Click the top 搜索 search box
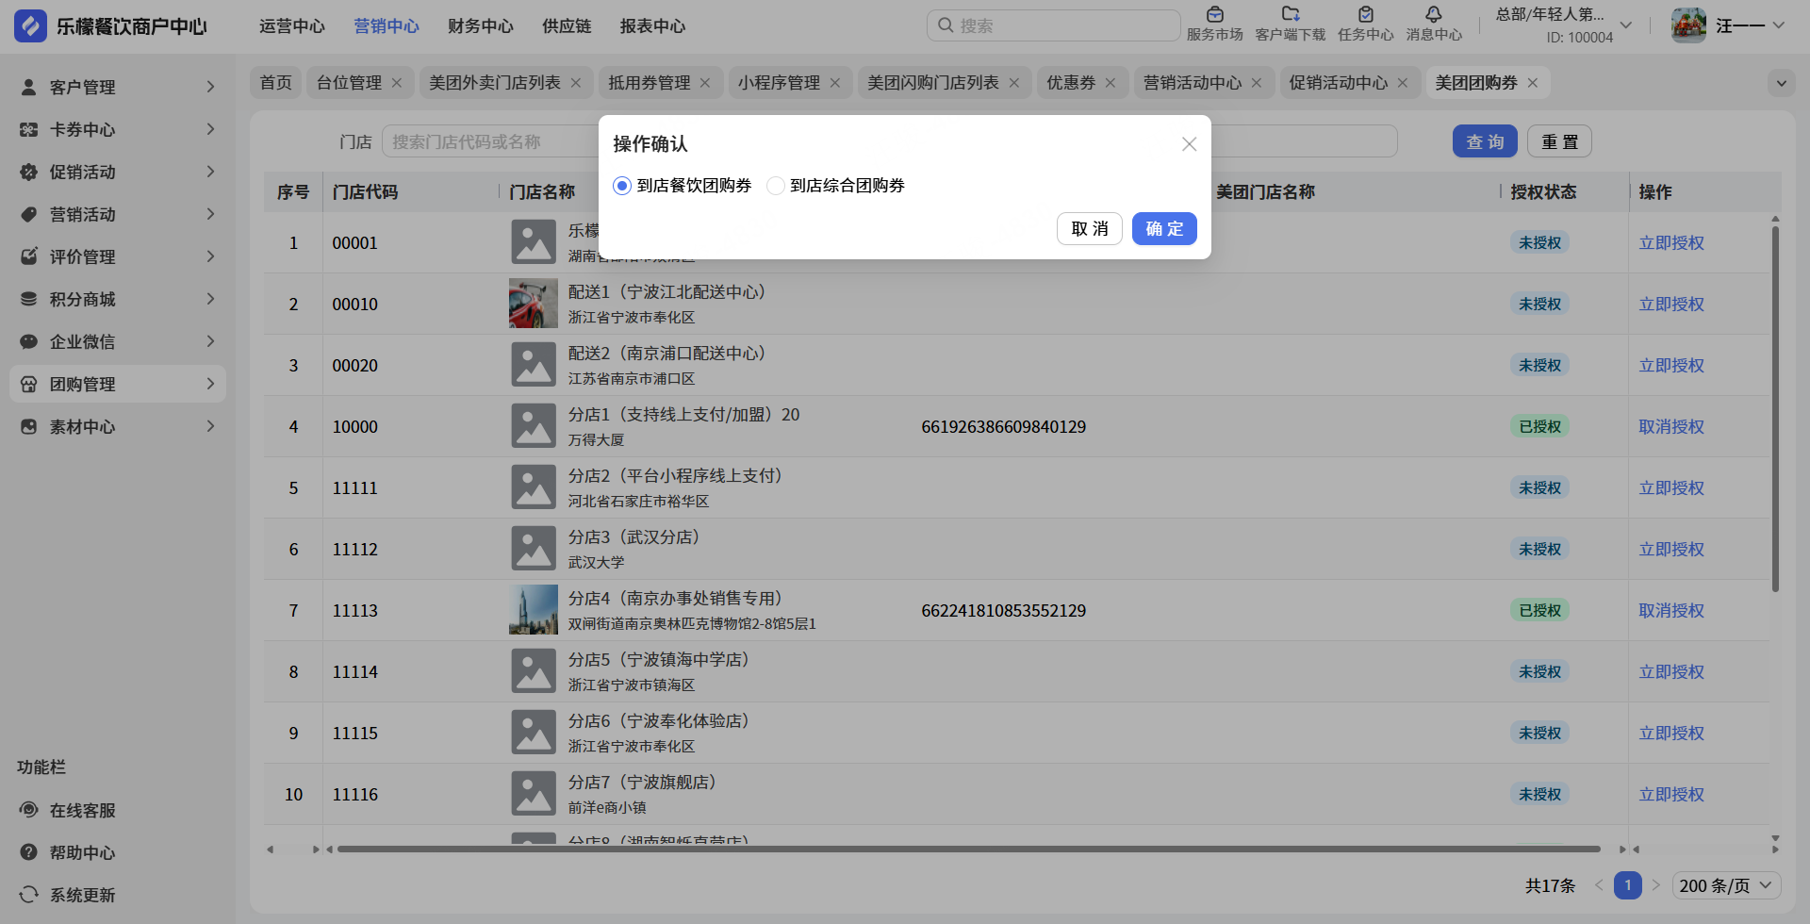1810x924 pixels. pyautogui.click(x=1053, y=25)
